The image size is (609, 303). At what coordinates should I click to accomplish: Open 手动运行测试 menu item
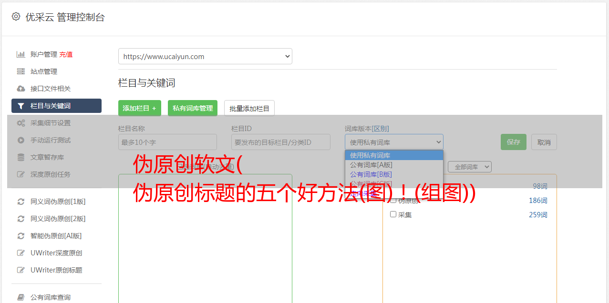click(51, 140)
